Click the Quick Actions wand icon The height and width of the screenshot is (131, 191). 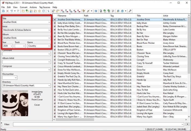88,11
